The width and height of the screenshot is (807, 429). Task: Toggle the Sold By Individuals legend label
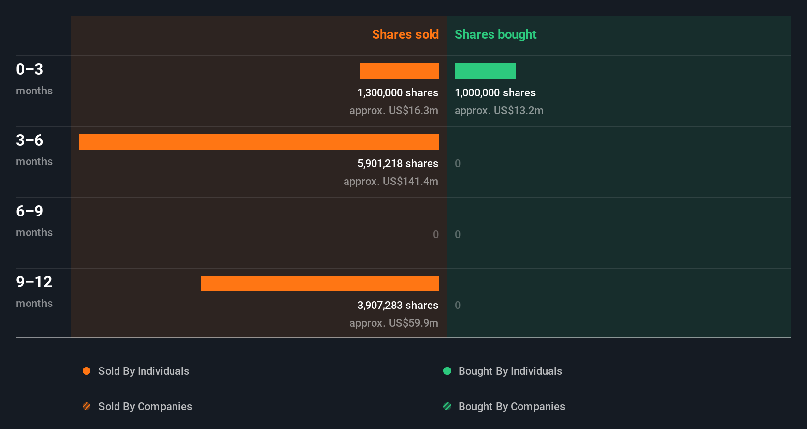144,371
